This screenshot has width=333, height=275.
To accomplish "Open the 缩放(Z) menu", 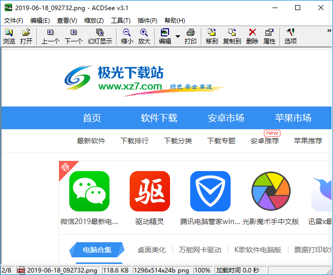I will (x=94, y=21).
